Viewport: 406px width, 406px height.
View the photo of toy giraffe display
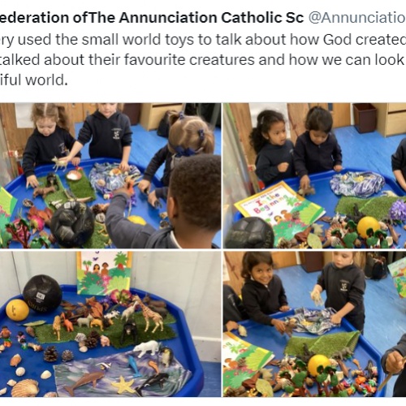(x=110, y=324)
